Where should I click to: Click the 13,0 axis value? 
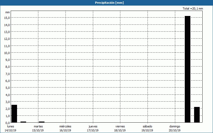click(x=7, y=32)
